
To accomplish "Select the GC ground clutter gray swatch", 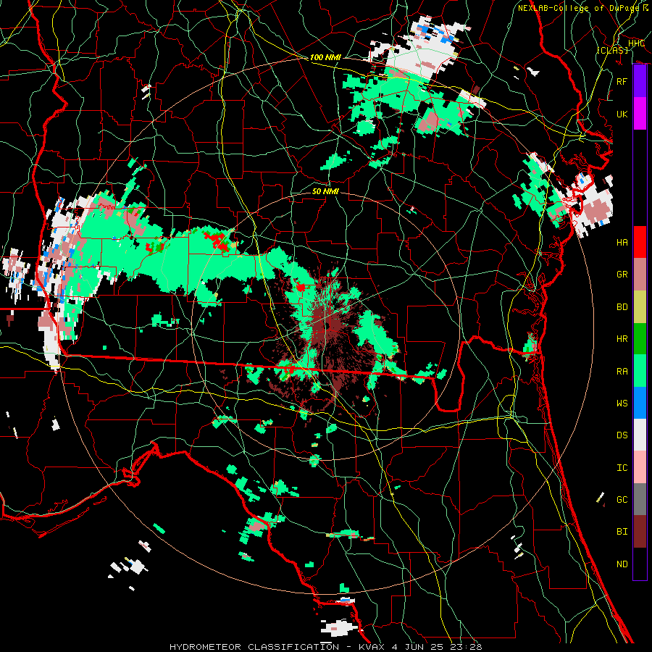I will click(640, 499).
